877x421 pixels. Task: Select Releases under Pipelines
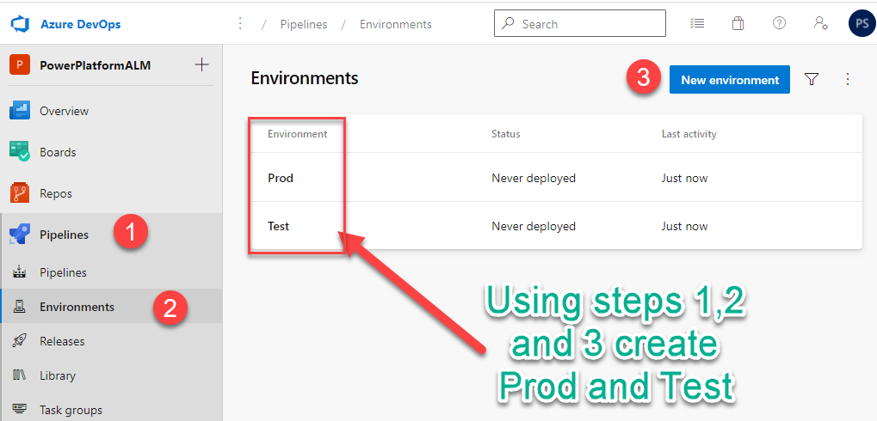tap(62, 341)
